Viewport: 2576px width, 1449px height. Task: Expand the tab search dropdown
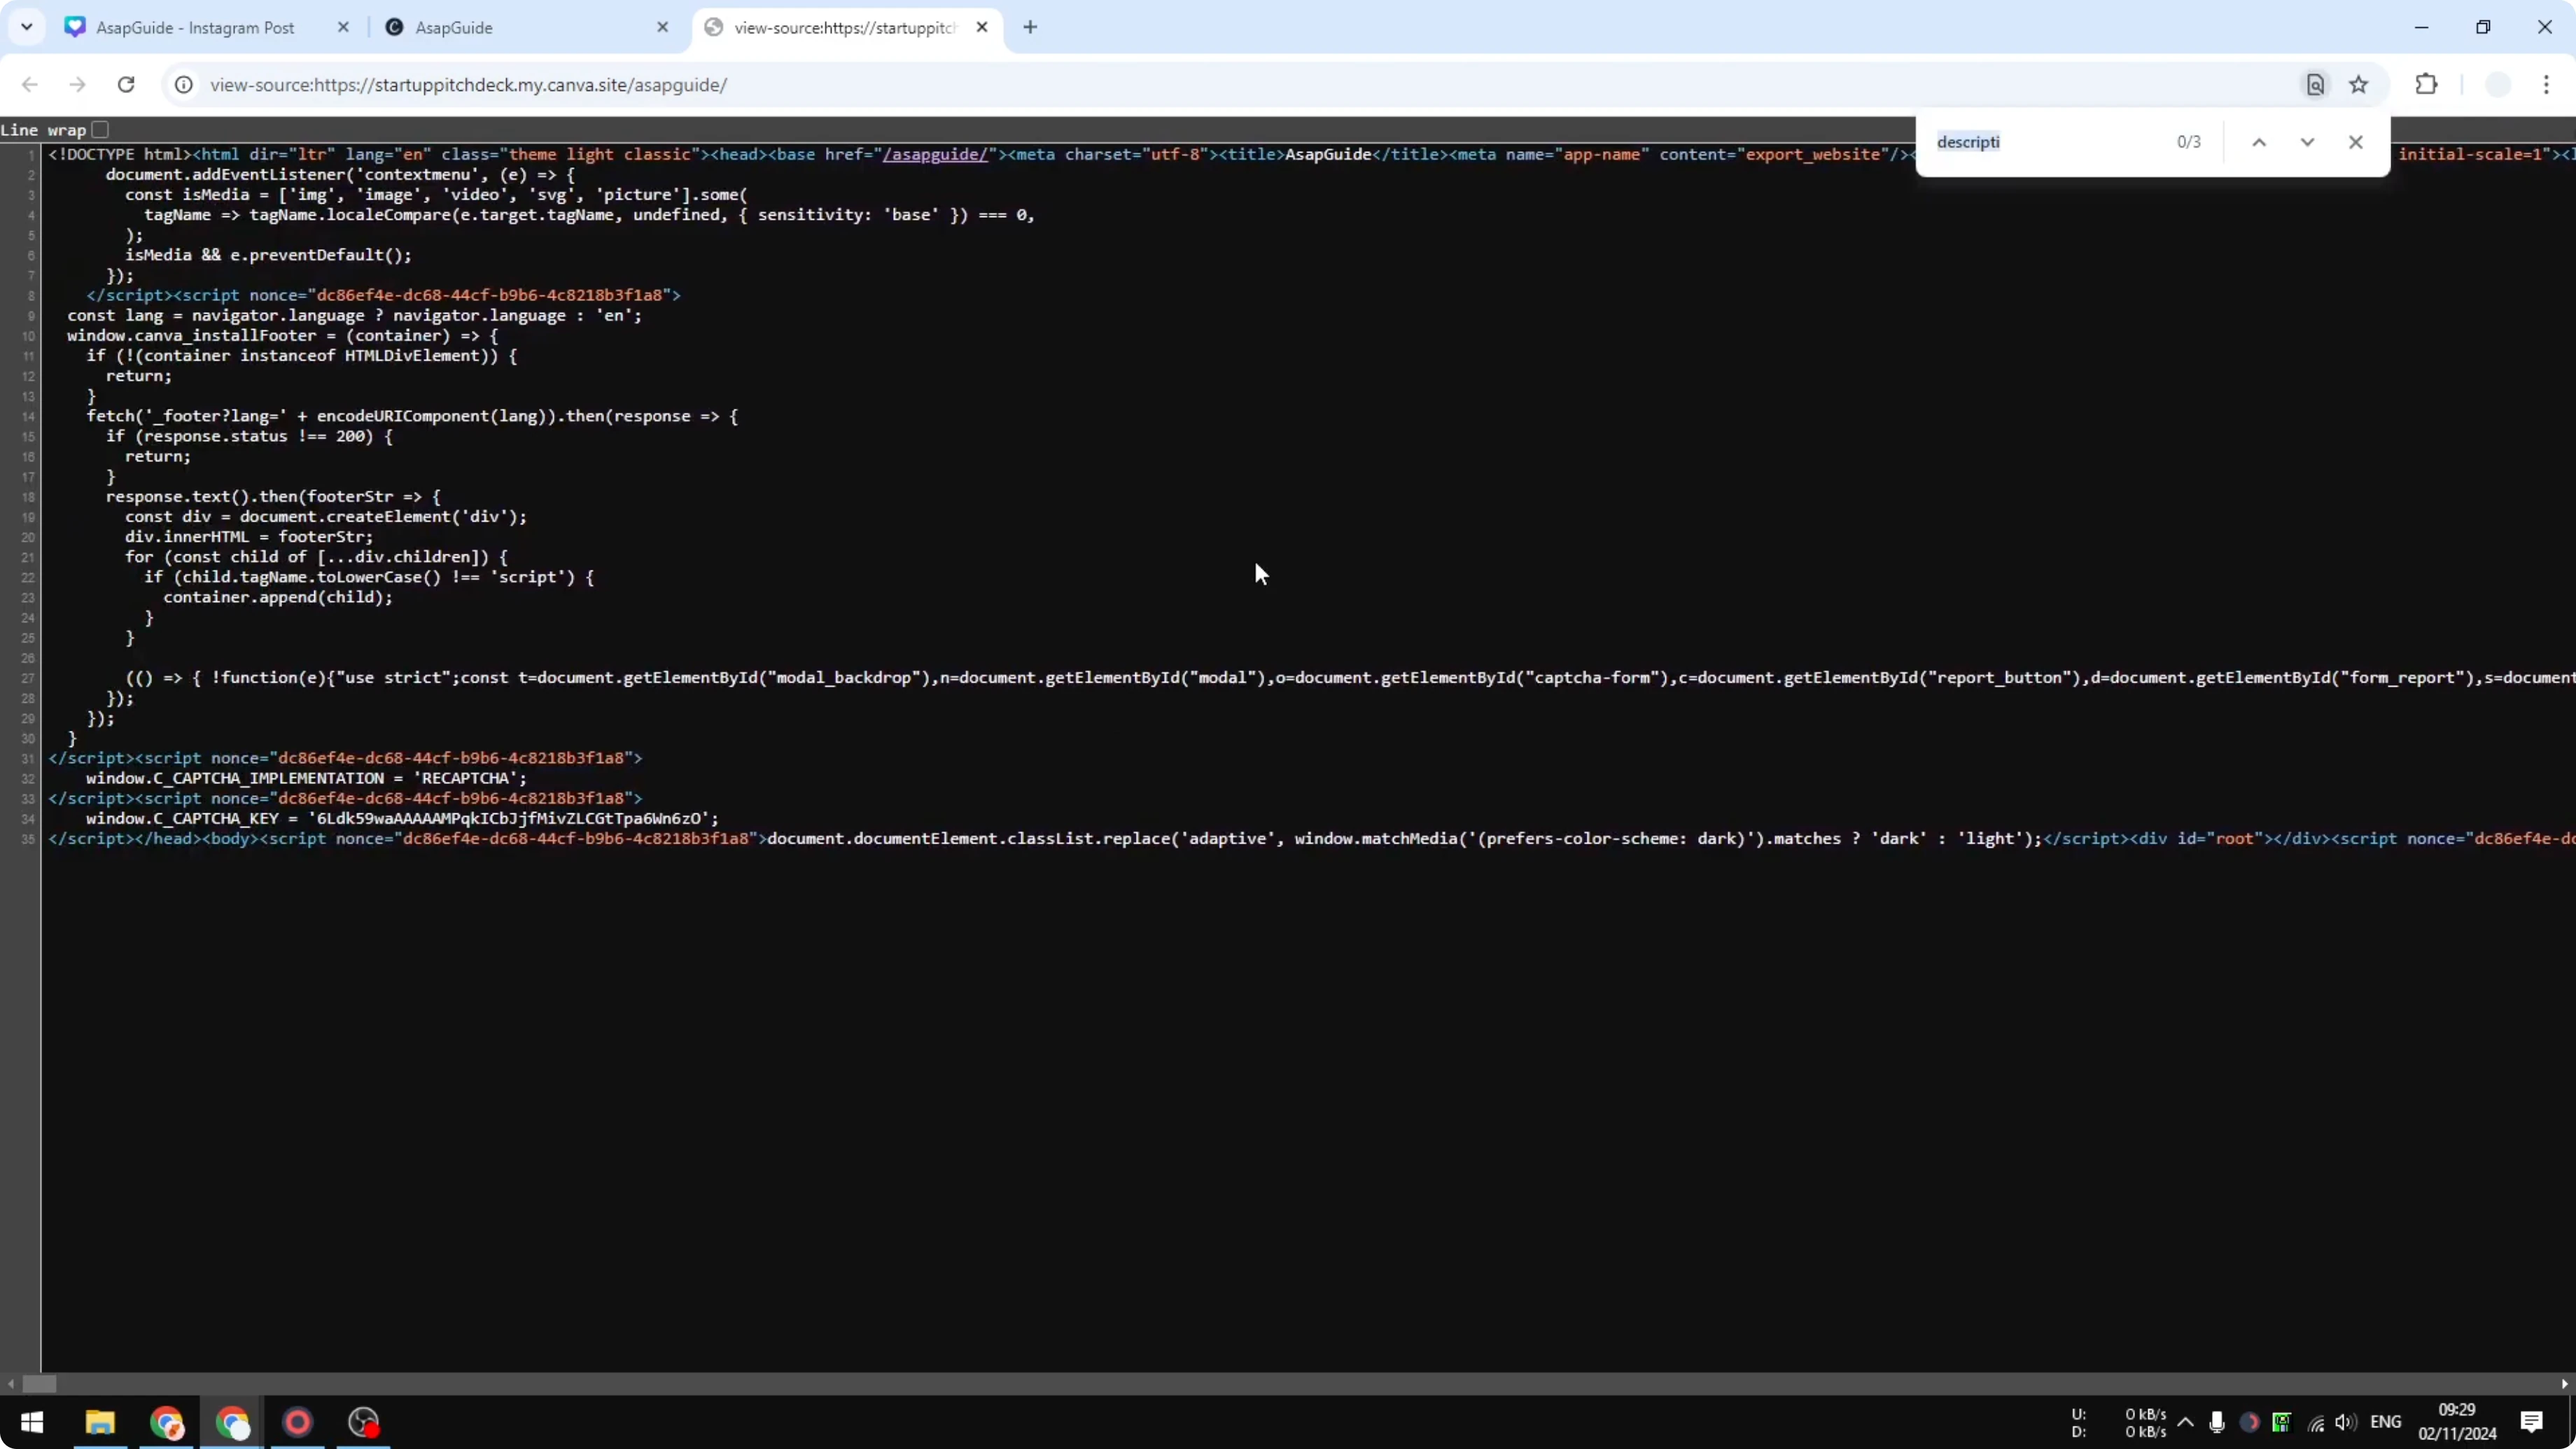tap(27, 27)
